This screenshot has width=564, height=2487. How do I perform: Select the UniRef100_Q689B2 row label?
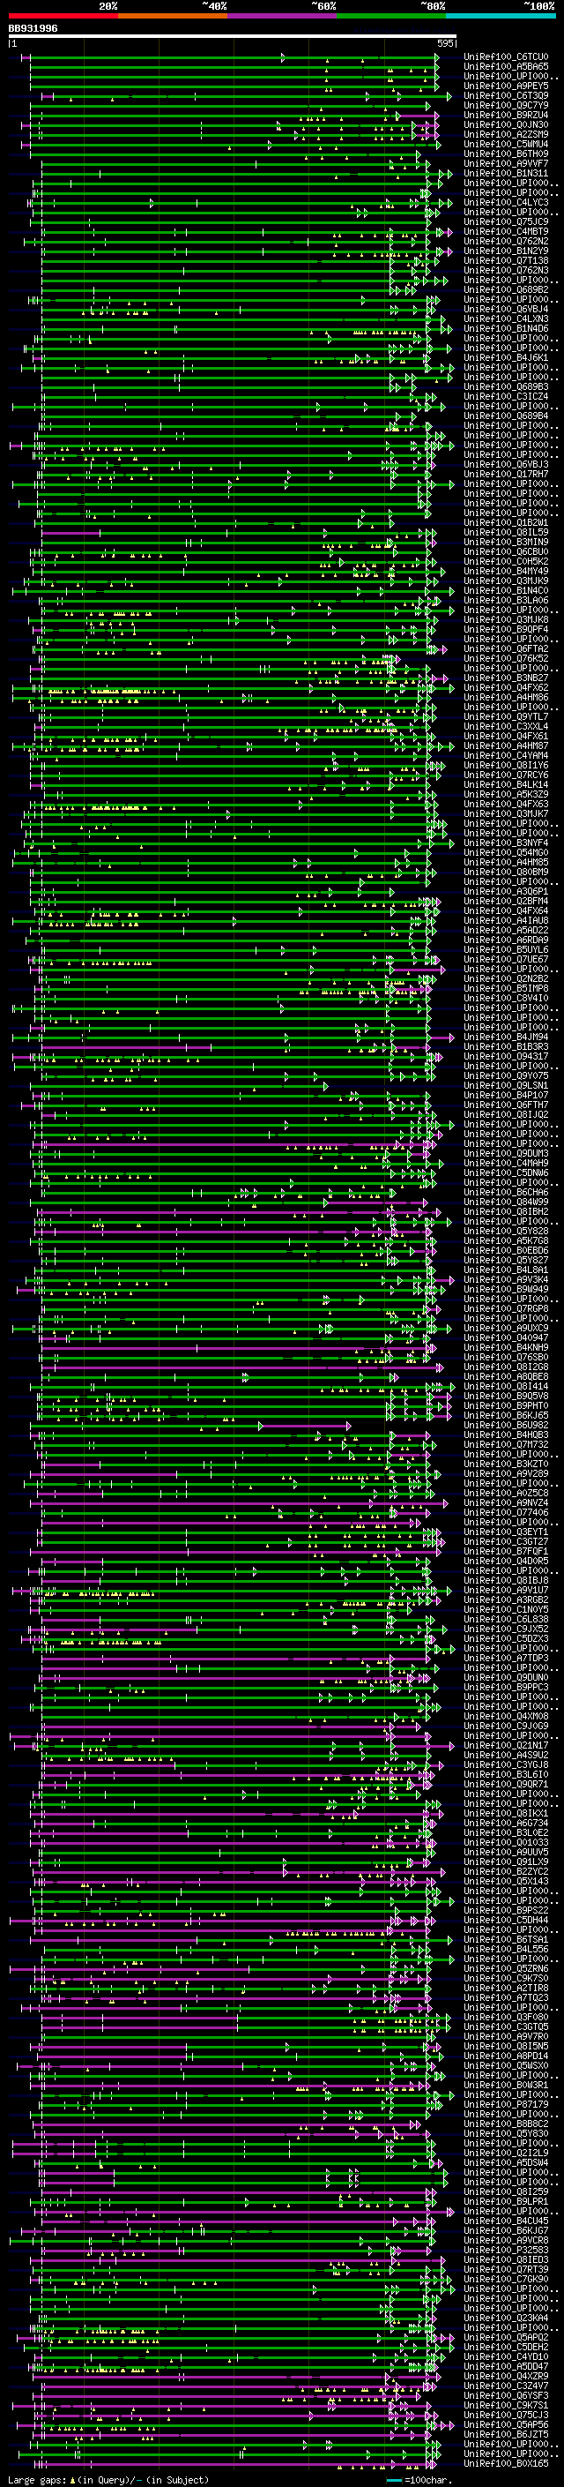coord(506,289)
